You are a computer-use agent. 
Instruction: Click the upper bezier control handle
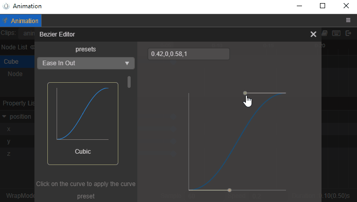tap(245, 93)
